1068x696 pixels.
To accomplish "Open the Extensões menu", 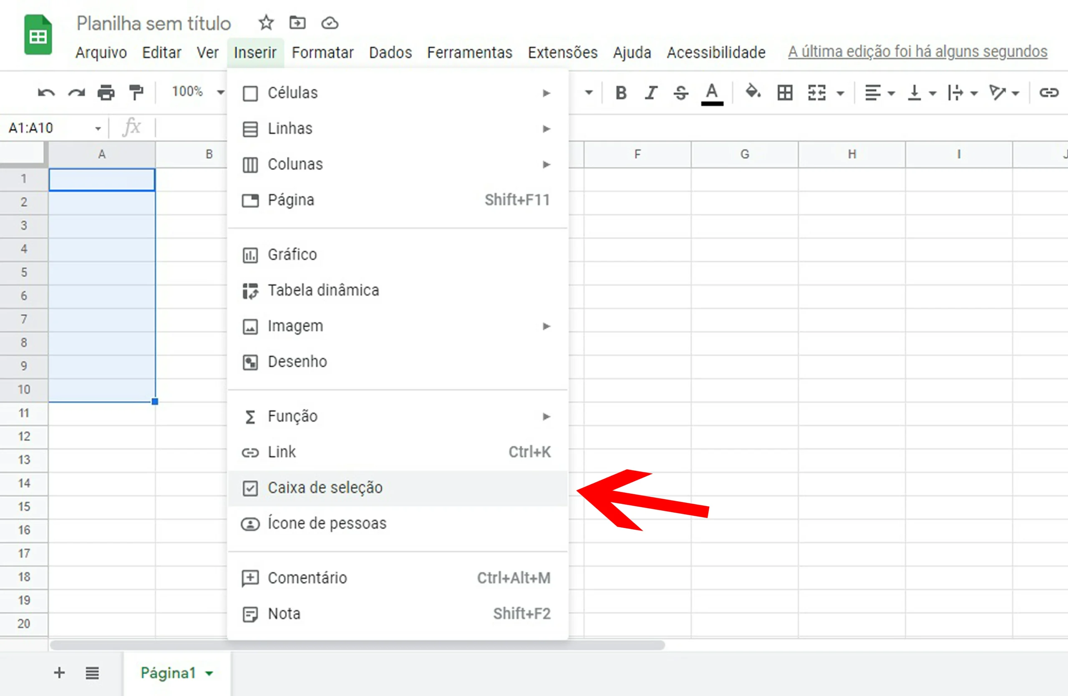I will point(563,53).
